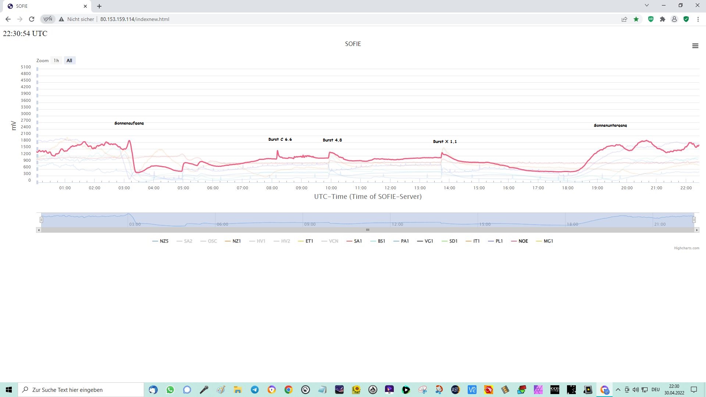Click the navigator scrollbar right arrow
The image size is (706, 397).
coord(697,230)
